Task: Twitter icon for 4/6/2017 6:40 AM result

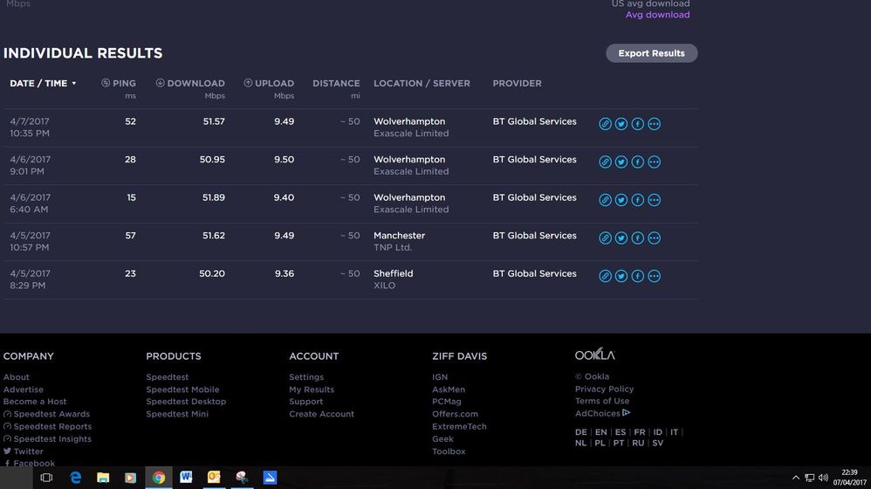Action: [621, 200]
